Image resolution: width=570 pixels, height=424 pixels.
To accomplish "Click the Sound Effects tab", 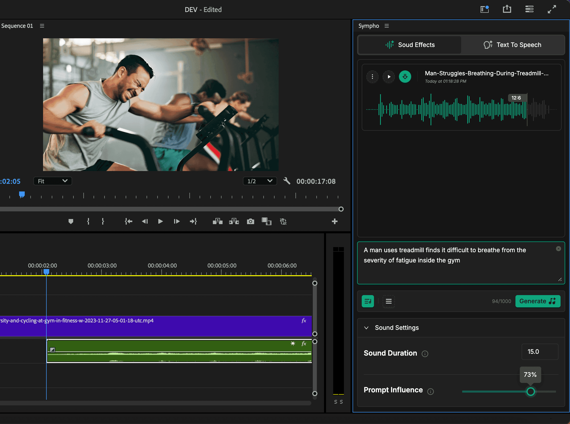I will [x=409, y=44].
